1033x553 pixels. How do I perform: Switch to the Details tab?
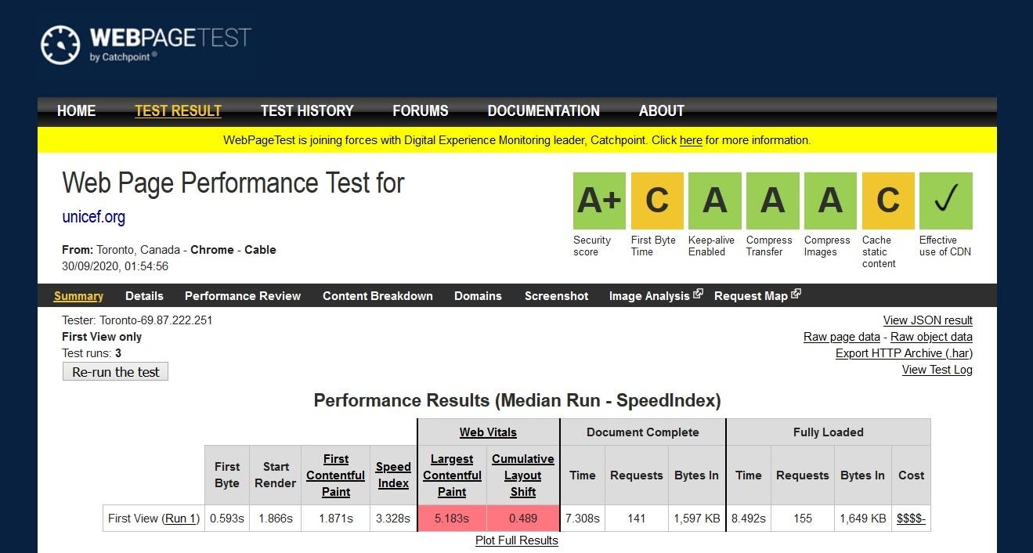point(144,296)
